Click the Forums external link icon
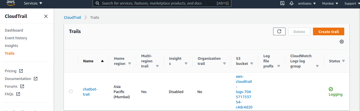 pyautogui.click(x=22, y=86)
